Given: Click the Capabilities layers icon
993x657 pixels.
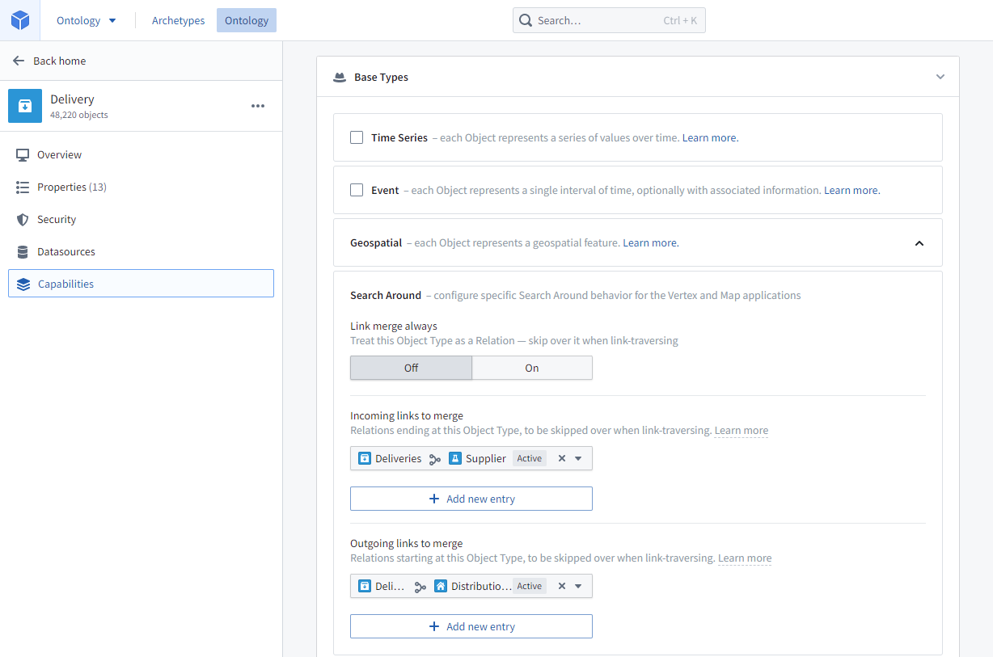Looking at the screenshot, I should [x=23, y=284].
